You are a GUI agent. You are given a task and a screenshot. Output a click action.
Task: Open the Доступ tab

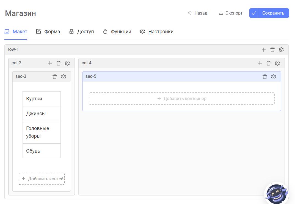click(81, 32)
